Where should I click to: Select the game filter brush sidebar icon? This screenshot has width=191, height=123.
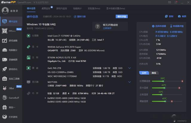[5, 41]
